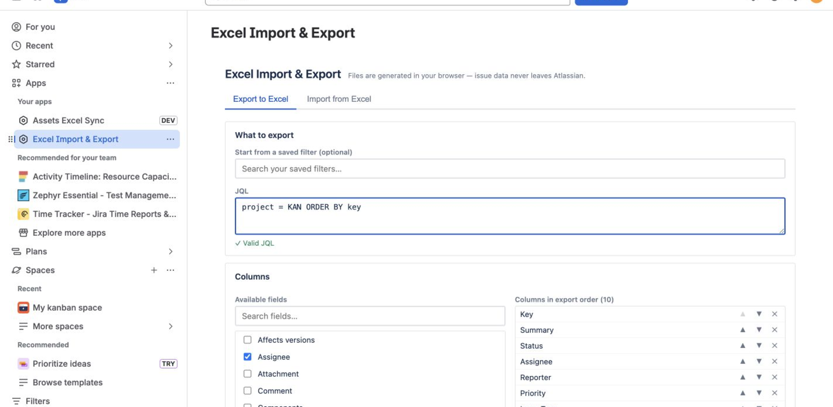Remove Key column from export
Screen dimensions: 833x407
[x=775, y=314]
